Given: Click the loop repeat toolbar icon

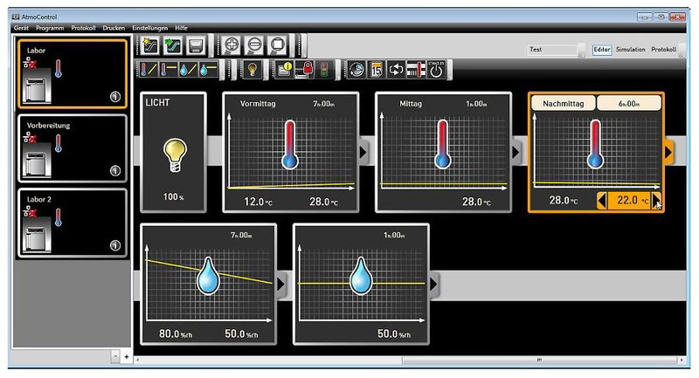Looking at the screenshot, I should click(x=396, y=70).
